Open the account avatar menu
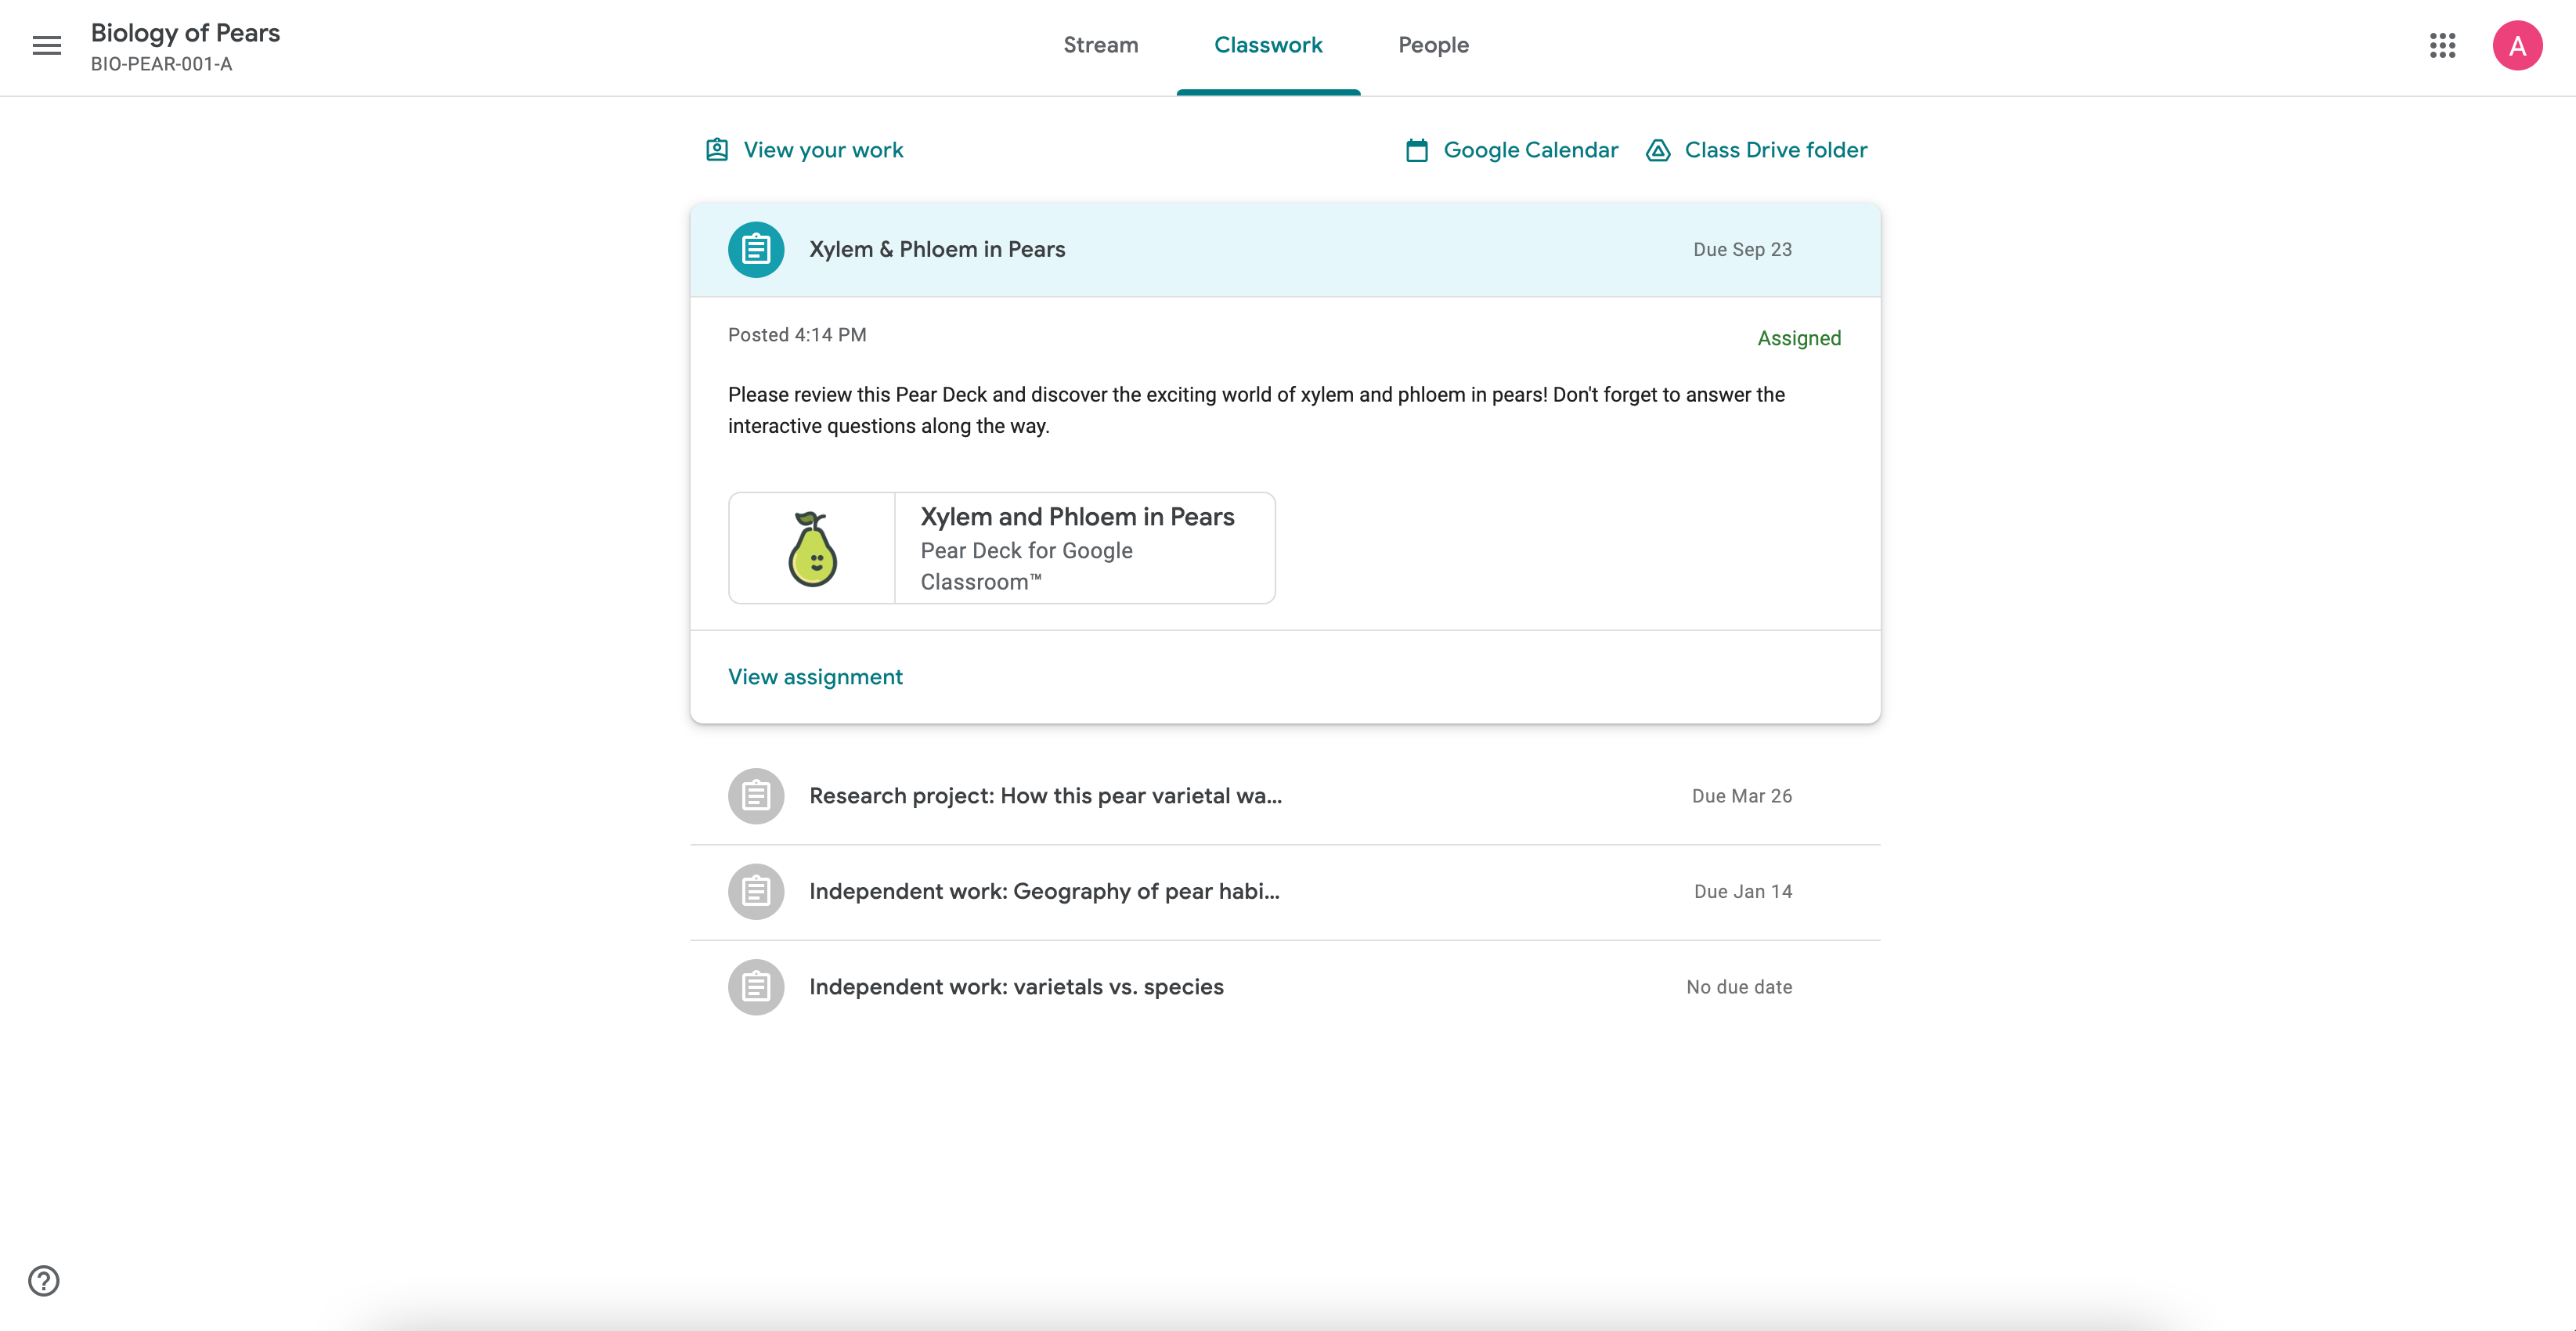 (2517, 45)
